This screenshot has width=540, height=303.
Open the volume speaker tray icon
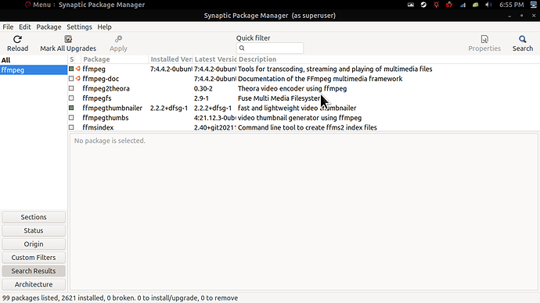pyautogui.click(x=488, y=5)
